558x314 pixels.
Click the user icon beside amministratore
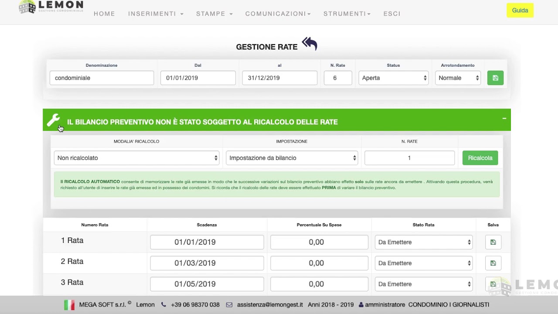pyautogui.click(x=361, y=305)
